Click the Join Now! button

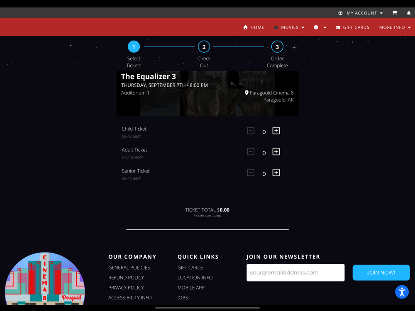(x=381, y=272)
